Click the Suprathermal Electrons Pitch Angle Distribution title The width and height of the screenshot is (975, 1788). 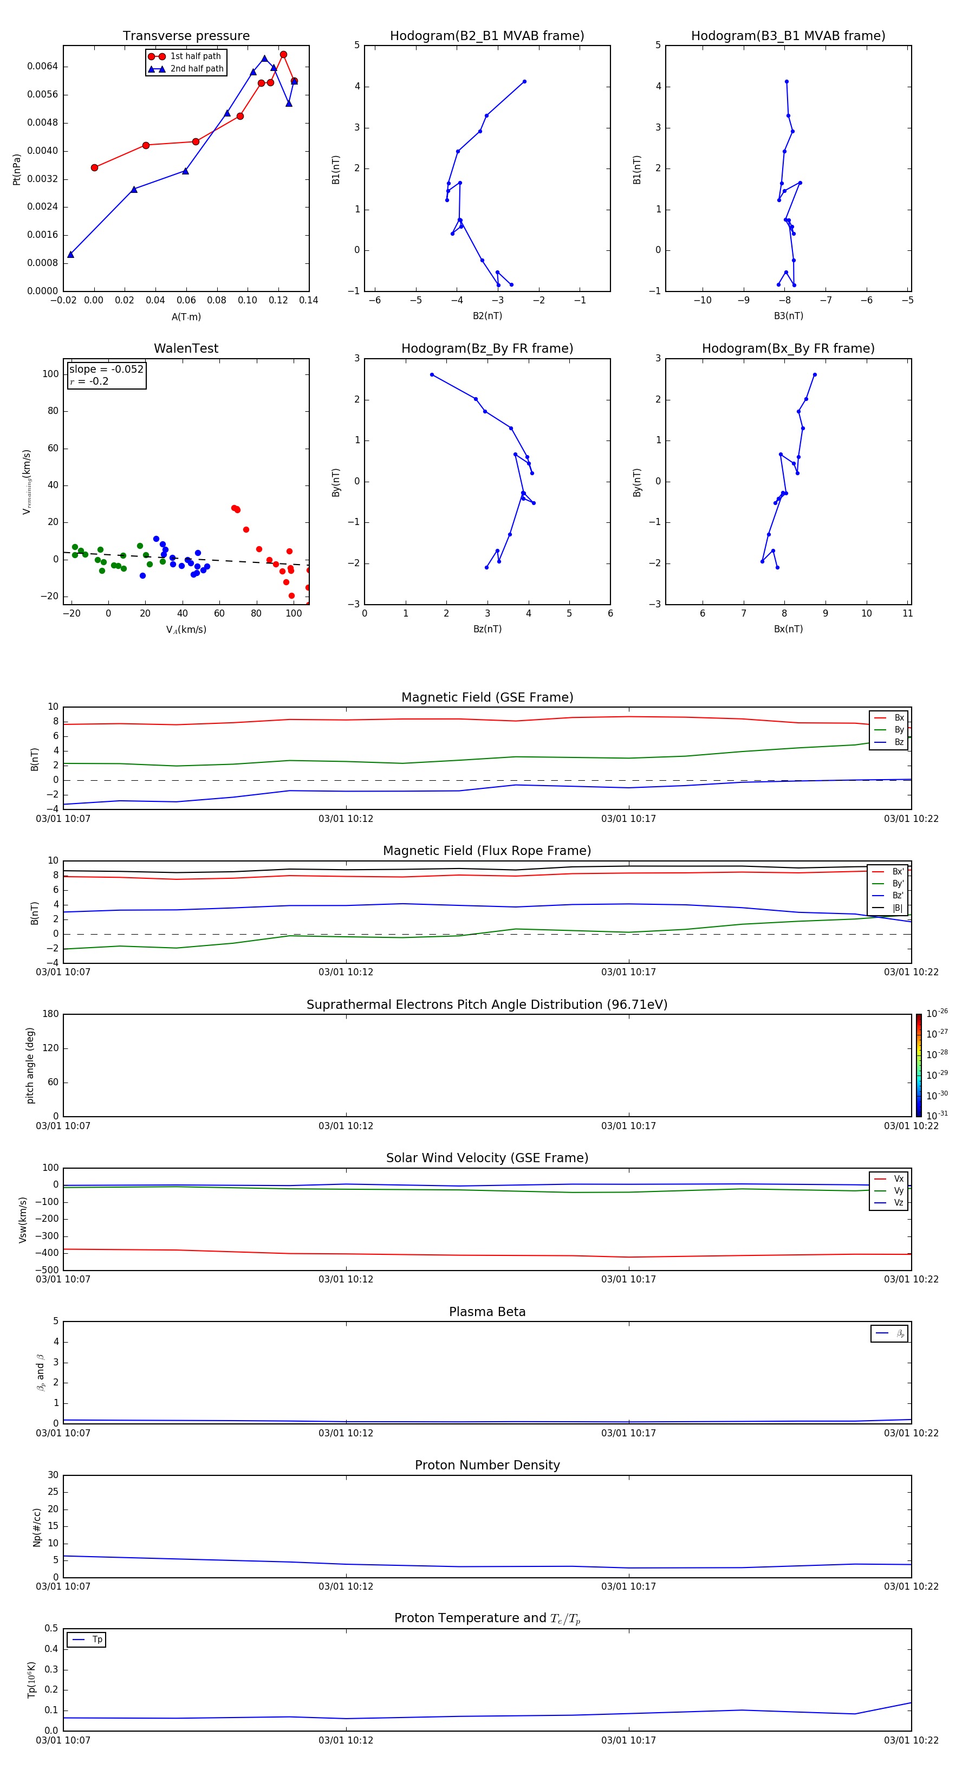coord(487,1005)
